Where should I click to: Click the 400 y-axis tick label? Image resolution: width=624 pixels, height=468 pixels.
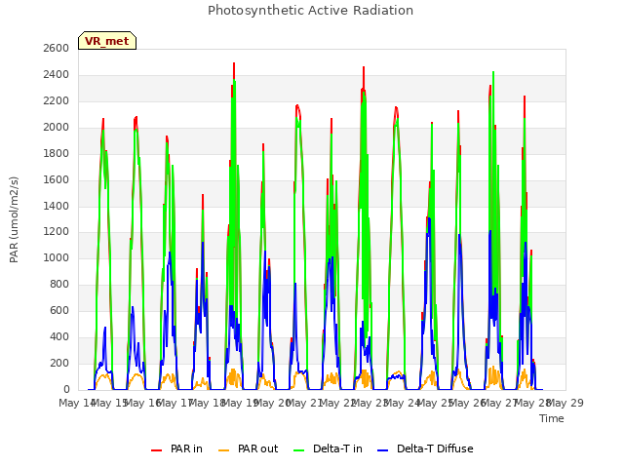point(59,336)
